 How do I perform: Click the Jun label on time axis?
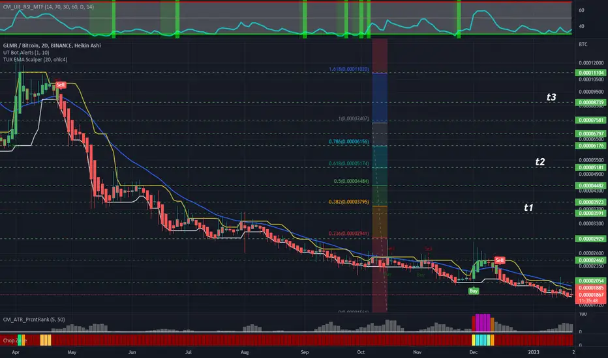coord(132,352)
